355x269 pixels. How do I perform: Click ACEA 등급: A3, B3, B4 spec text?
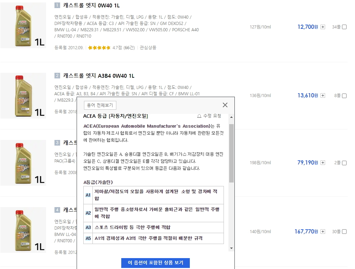pos(75,94)
